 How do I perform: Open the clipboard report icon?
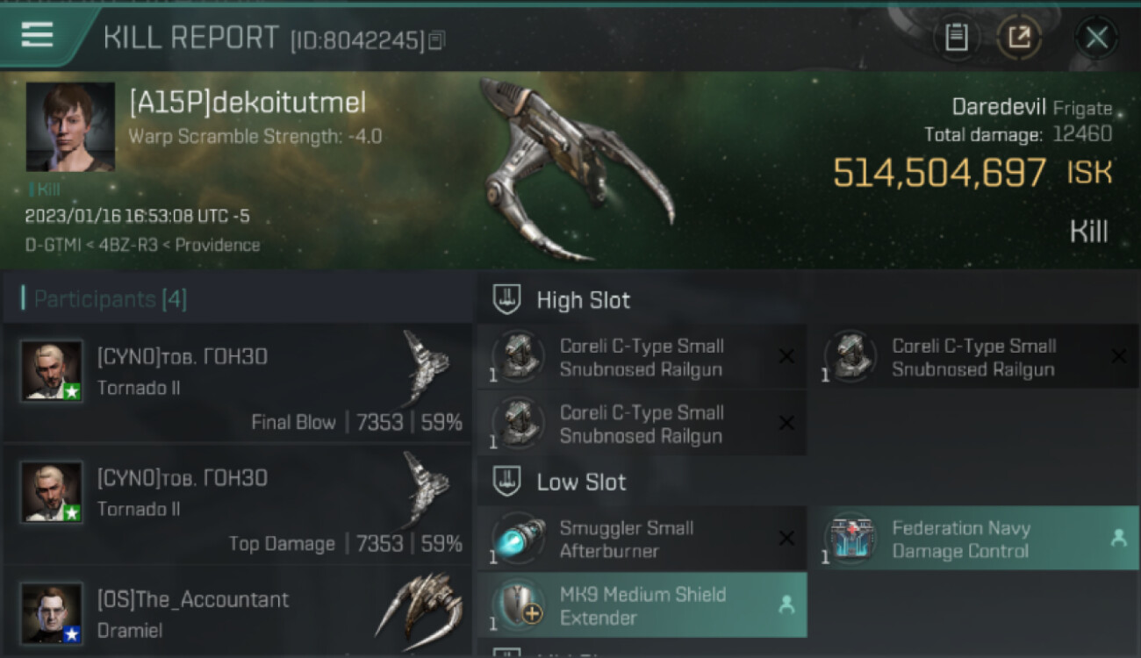pyautogui.click(x=956, y=38)
